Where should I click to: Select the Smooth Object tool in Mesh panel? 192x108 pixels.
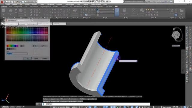(x=21, y=11)
